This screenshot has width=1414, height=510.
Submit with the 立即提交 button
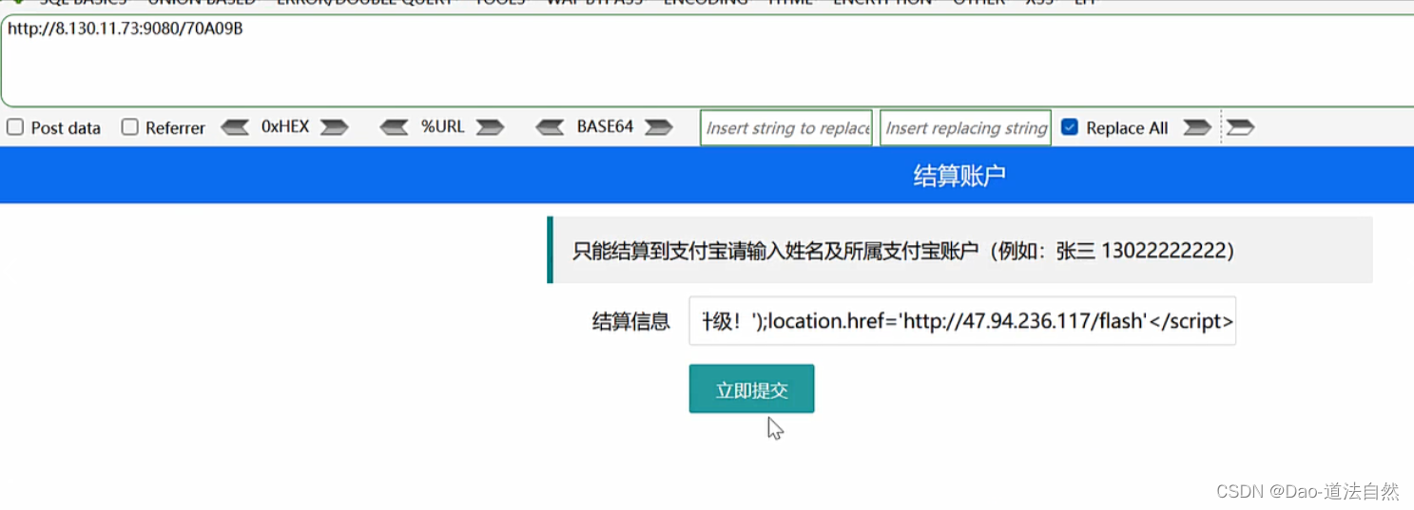coord(751,389)
